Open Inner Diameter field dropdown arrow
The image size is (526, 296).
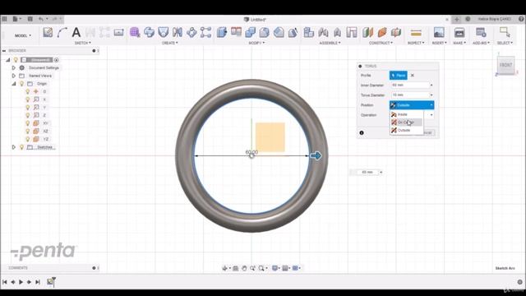(x=431, y=86)
